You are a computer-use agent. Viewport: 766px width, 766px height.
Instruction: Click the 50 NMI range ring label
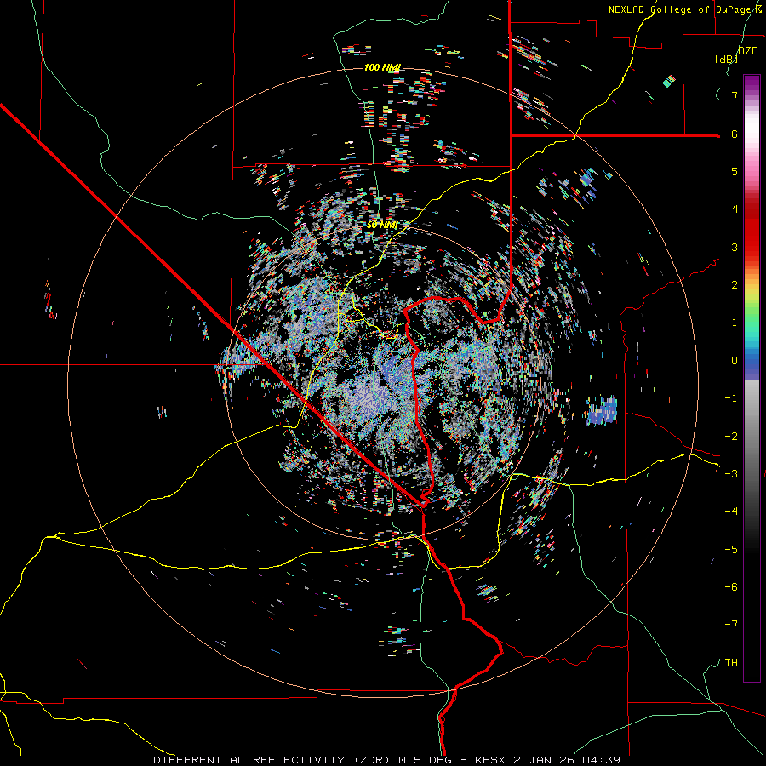point(382,226)
